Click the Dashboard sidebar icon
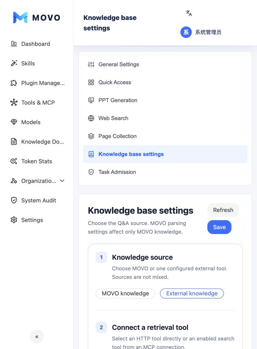The width and height of the screenshot is (257, 349). click(14, 44)
